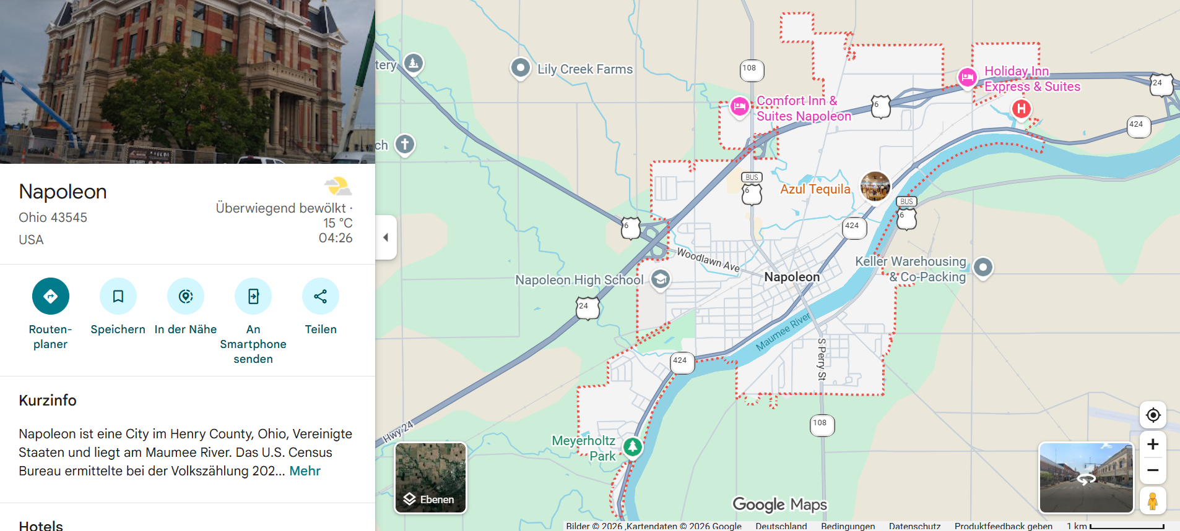Send to phone via An Smartphone senden
The image size is (1180, 531).
pos(253,296)
